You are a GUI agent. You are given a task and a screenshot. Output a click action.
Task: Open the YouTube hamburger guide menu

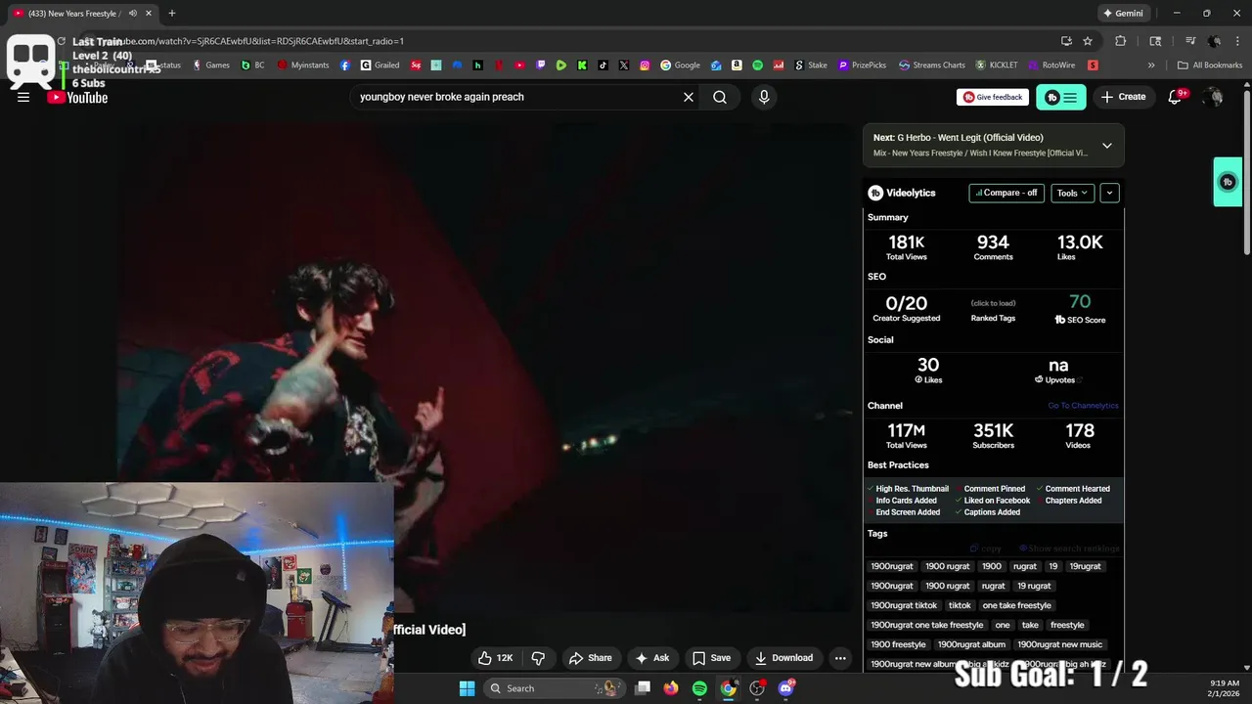[x=23, y=97]
